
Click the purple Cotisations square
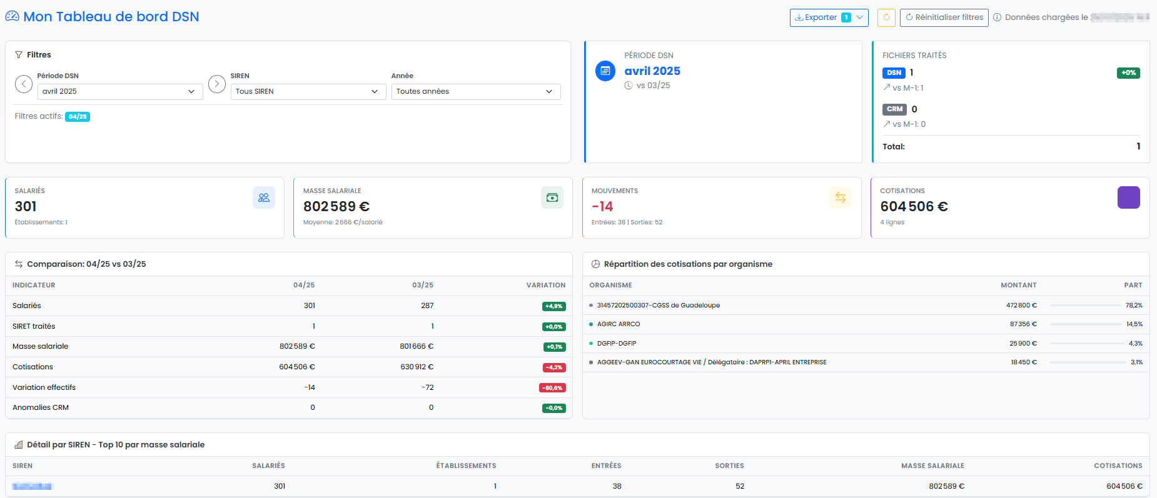tap(1128, 197)
